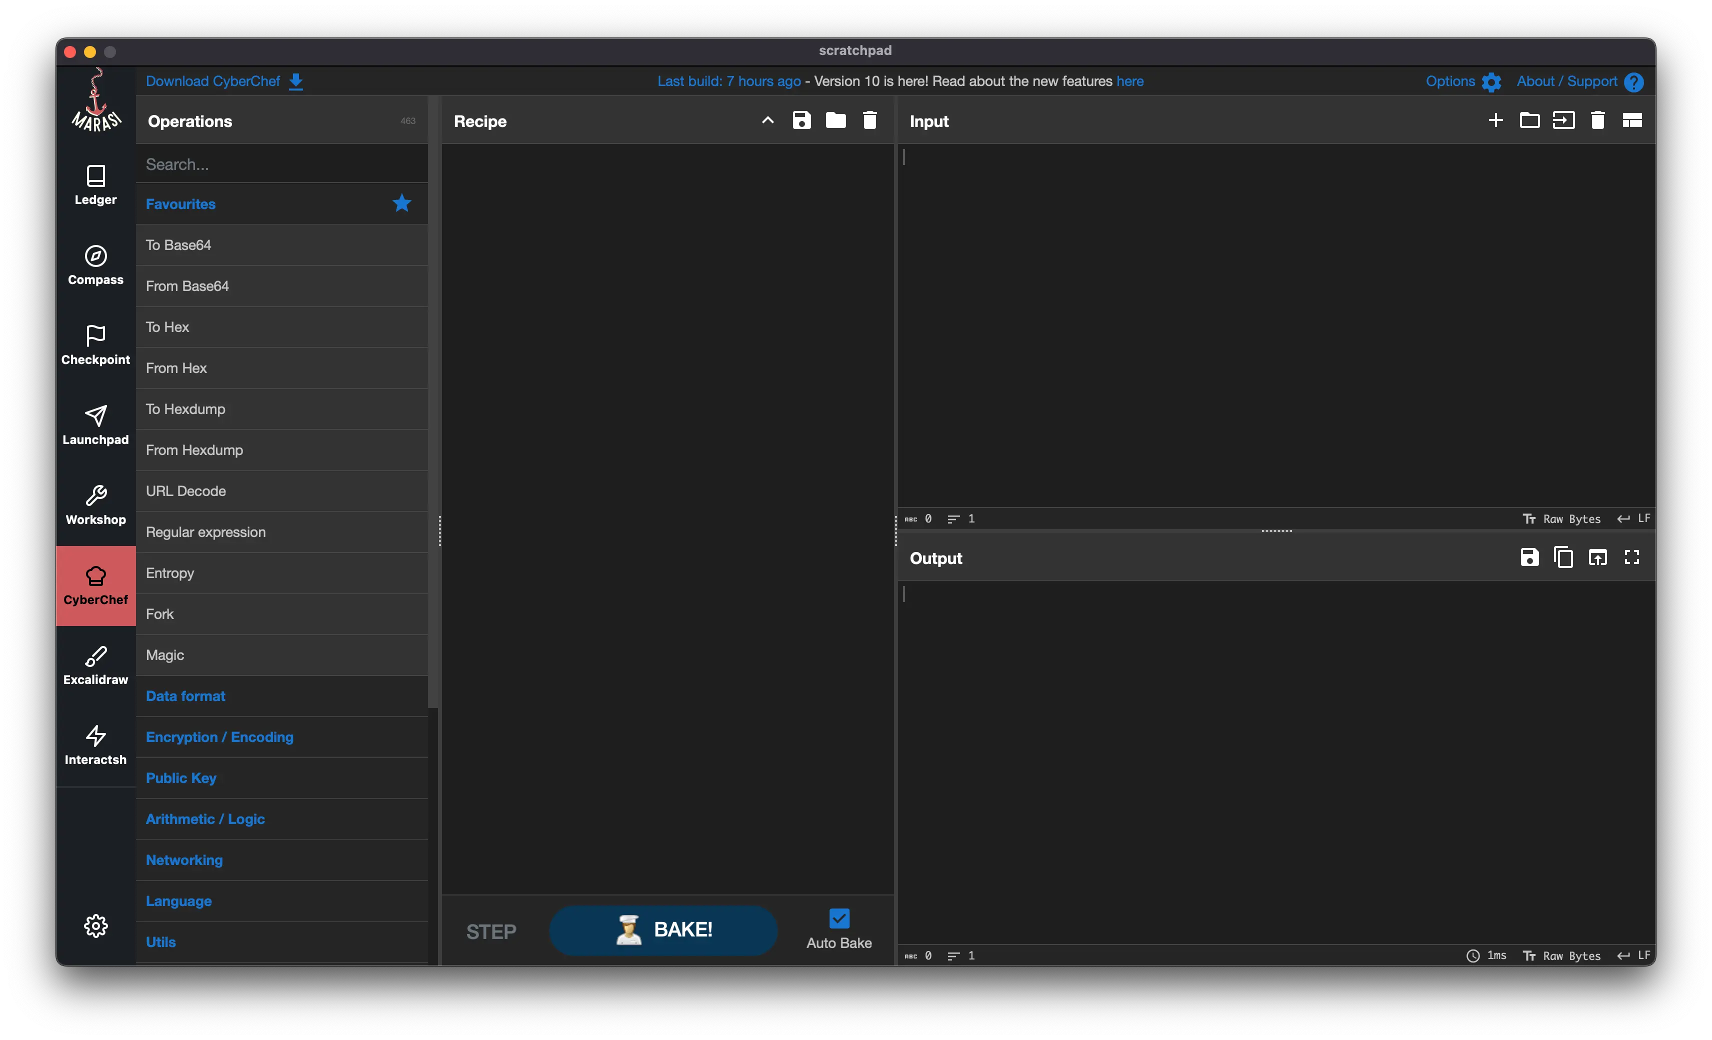Save the recipe with disk icon
Image resolution: width=1712 pixels, height=1040 pixels.
click(x=801, y=120)
